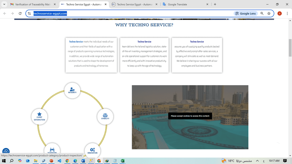Open File Explorer from the taskbar
292x164 pixels.
pyautogui.click(x=36, y=161)
